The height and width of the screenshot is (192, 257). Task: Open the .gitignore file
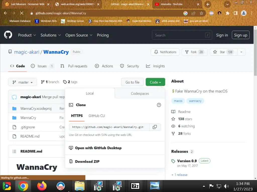(x=28, y=127)
